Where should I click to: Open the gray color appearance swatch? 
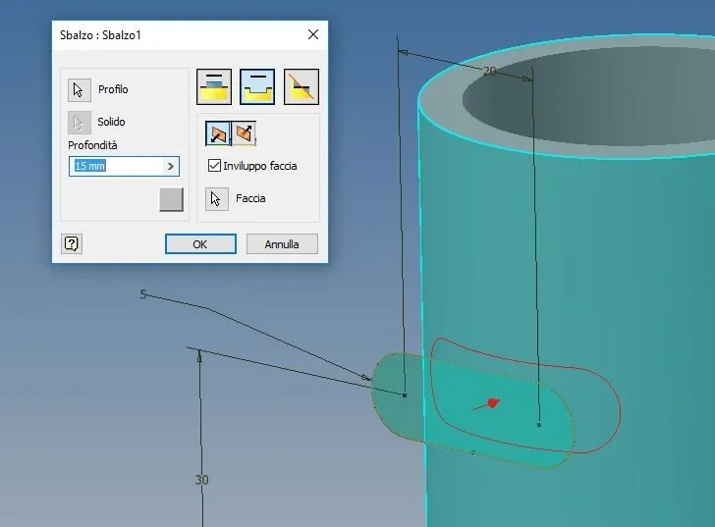(x=172, y=199)
